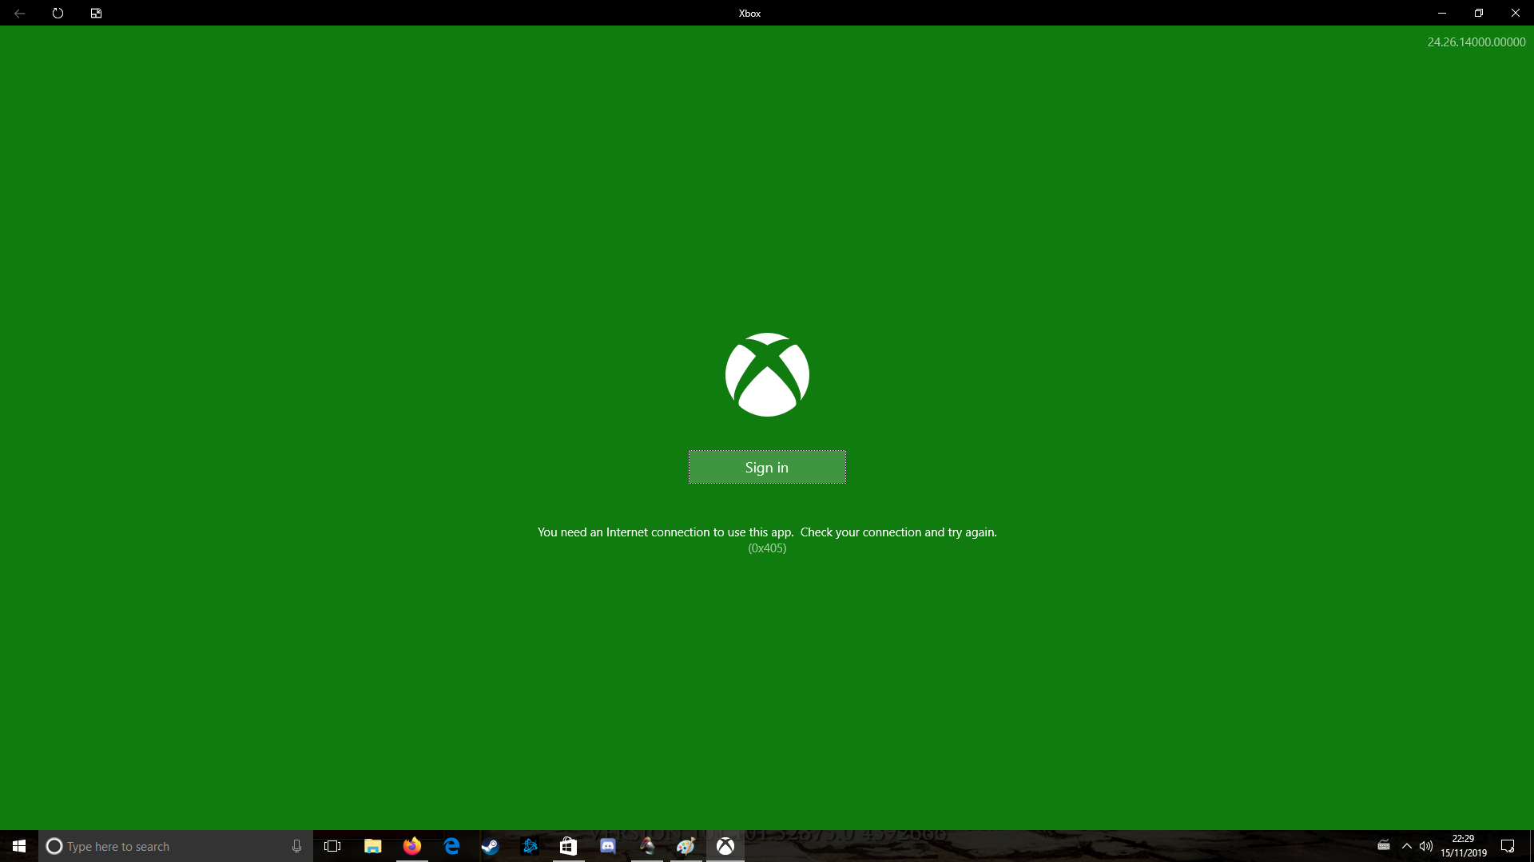
Task: Expand the hidden system tray icons
Action: [1407, 846]
